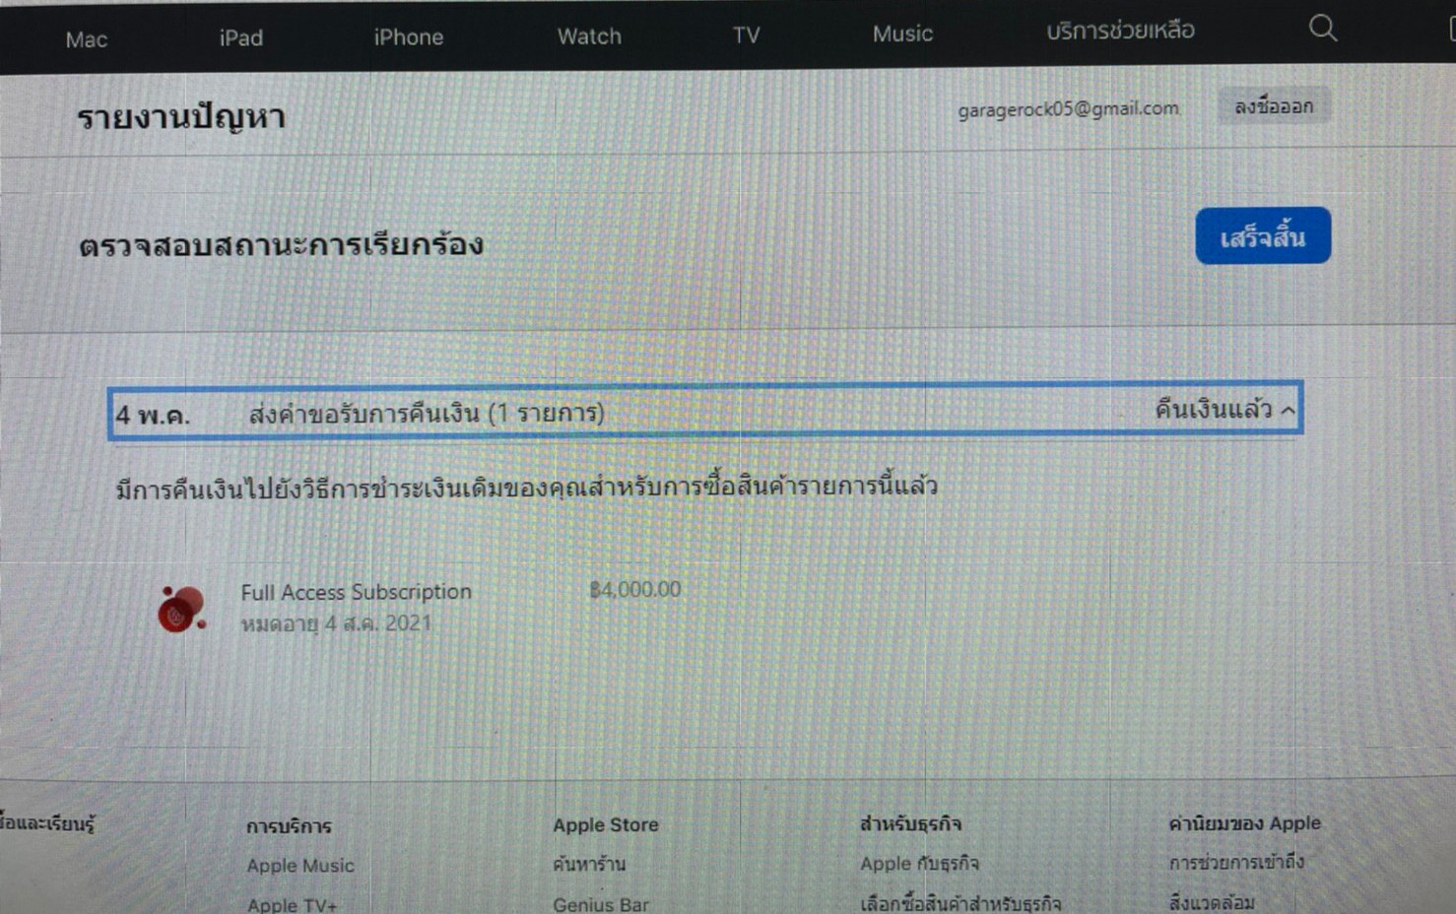The image size is (1456, 914).
Task: Click the การบริการ footer heading
Action: coord(289,826)
